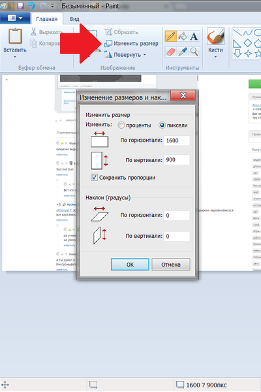
Task: Select the пиксели radio button
Action: (162, 125)
